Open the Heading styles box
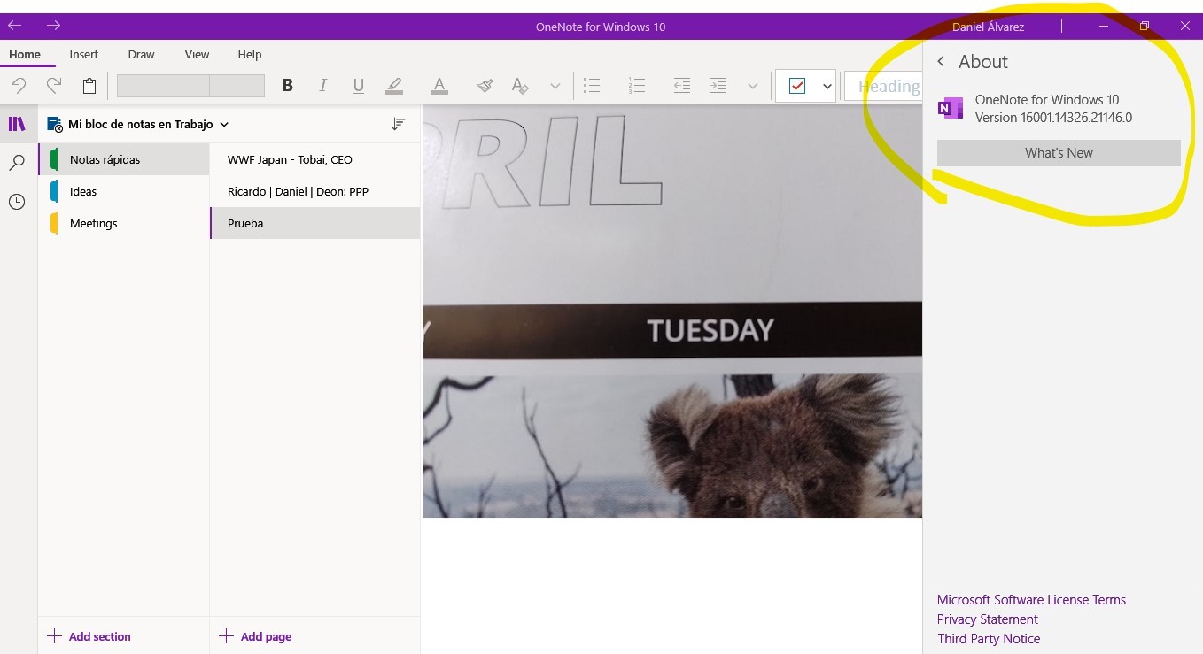 click(x=883, y=86)
